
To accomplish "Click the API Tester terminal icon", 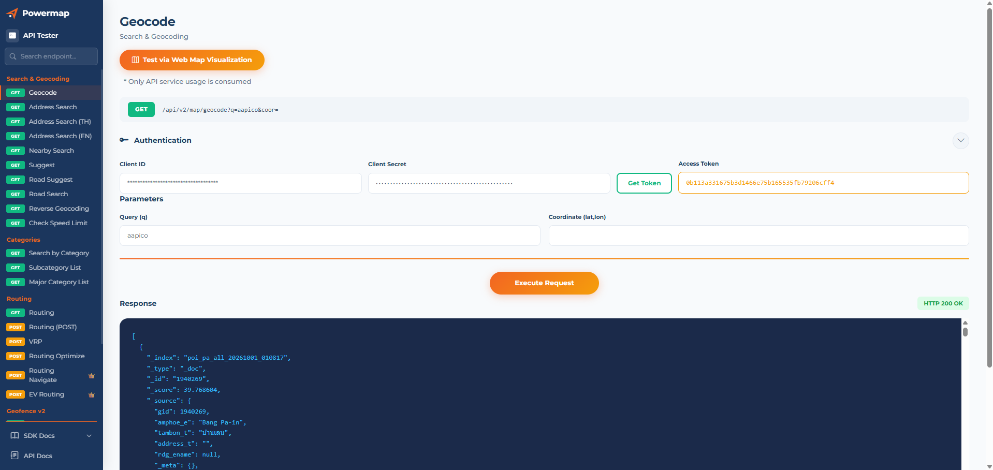I will [x=12, y=35].
